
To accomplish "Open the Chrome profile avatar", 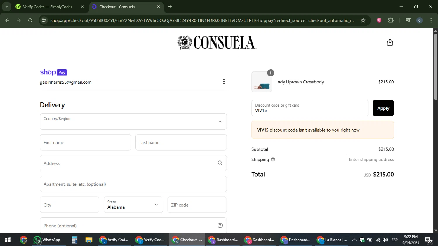I will coord(420,20).
